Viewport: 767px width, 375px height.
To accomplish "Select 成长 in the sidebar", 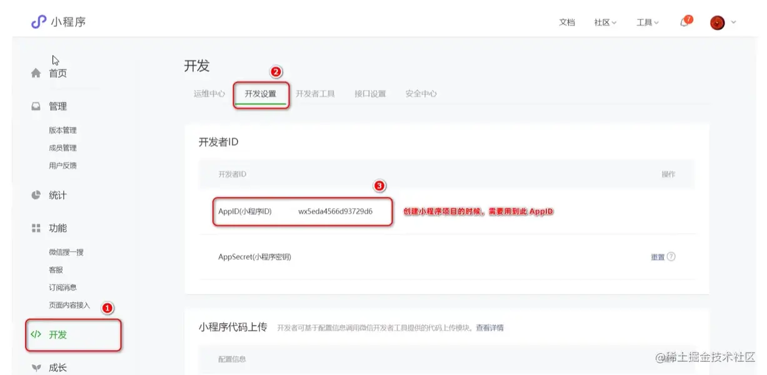I will point(58,367).
